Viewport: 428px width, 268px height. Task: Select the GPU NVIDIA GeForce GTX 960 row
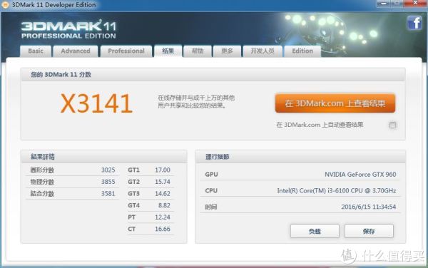300,174
